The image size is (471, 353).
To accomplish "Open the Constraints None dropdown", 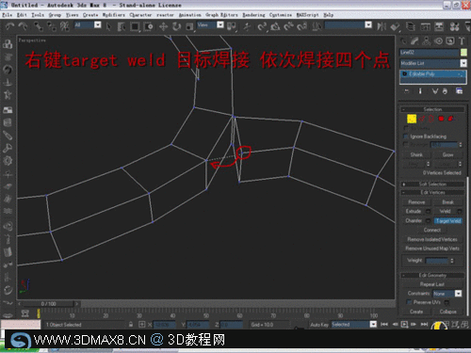I will coord(447,294).
